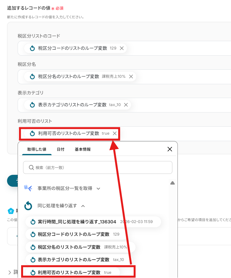Click loop icon of 表示カテゴリ chip in field
Image resolution: width=231 pixels, height=278 pixels.
32,105
